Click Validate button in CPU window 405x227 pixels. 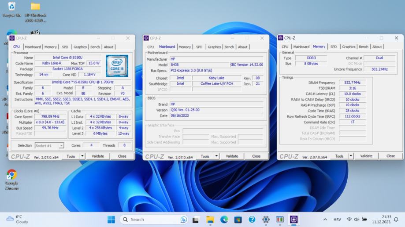click(x=97, y=156)
